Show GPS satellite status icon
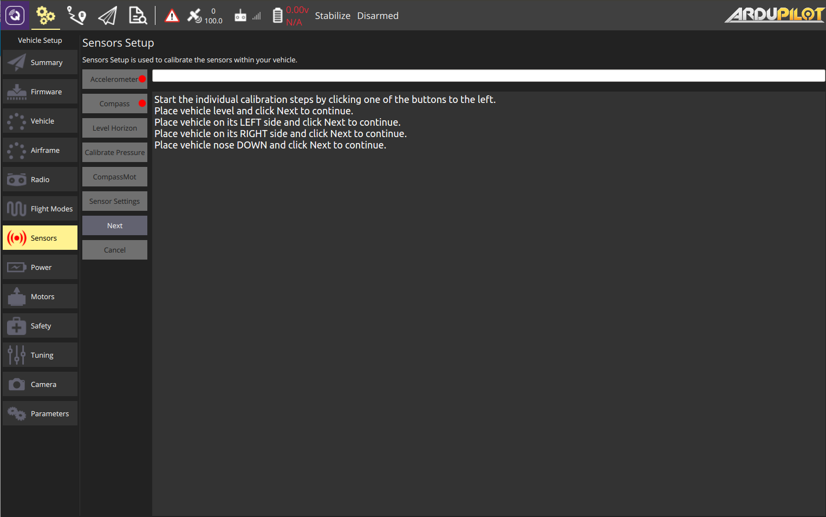The height and width of the screenshot is (517, 826). coord(194,15)
